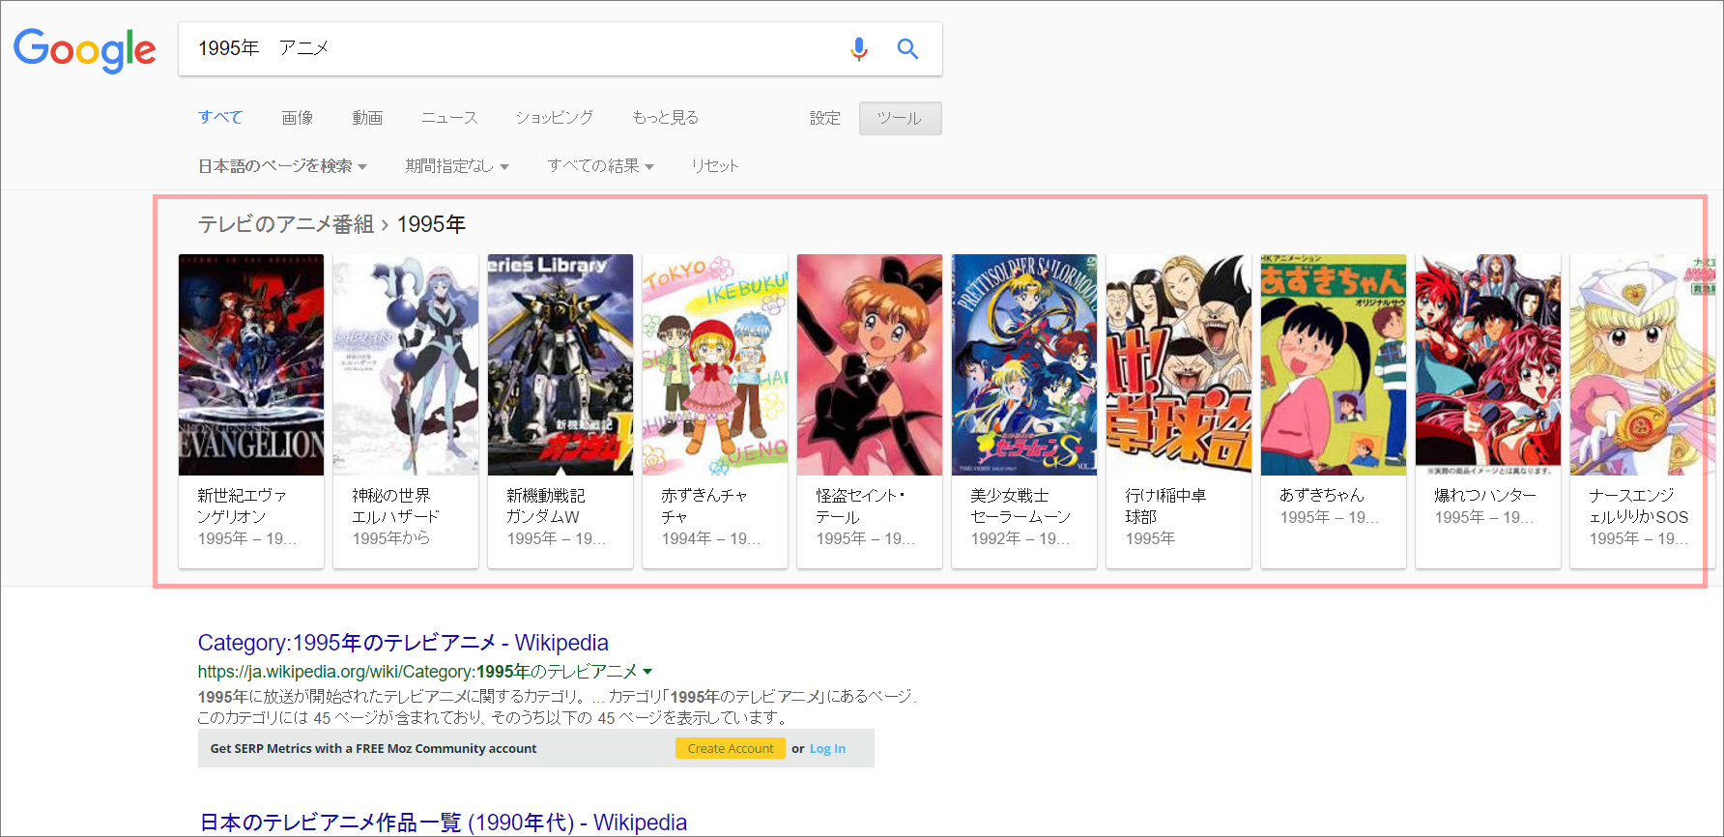Toggle the ツール button
This screenshot has height=837, width=1724.
coord(900,118)
